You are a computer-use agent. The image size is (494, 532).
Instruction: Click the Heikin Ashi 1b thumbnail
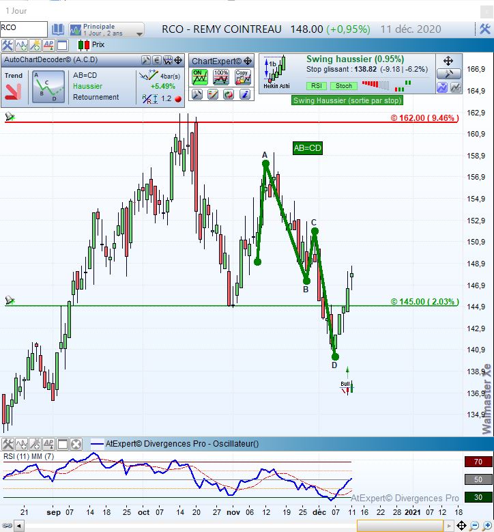tap(275, 72)
